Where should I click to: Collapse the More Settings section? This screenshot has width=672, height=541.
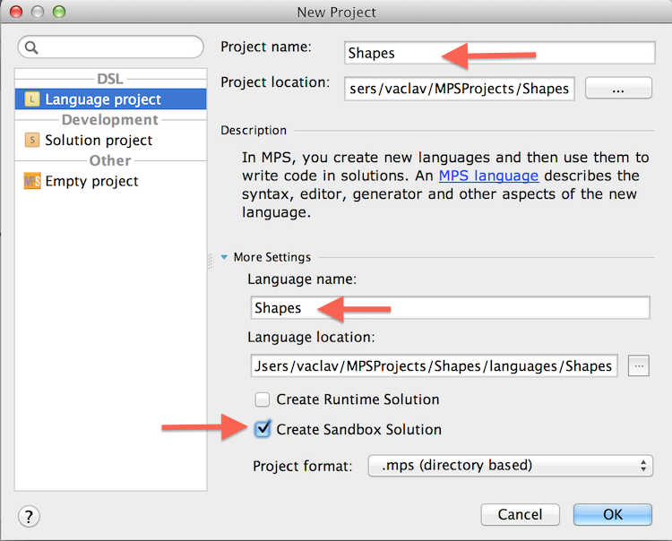[x=226, y=257]
